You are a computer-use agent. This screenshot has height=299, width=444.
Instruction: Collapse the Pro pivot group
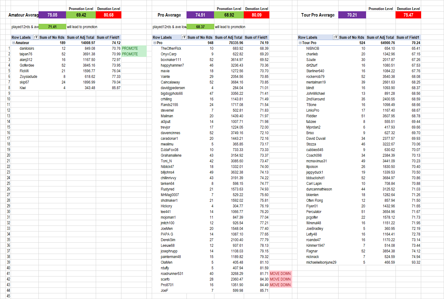(155, 43)
